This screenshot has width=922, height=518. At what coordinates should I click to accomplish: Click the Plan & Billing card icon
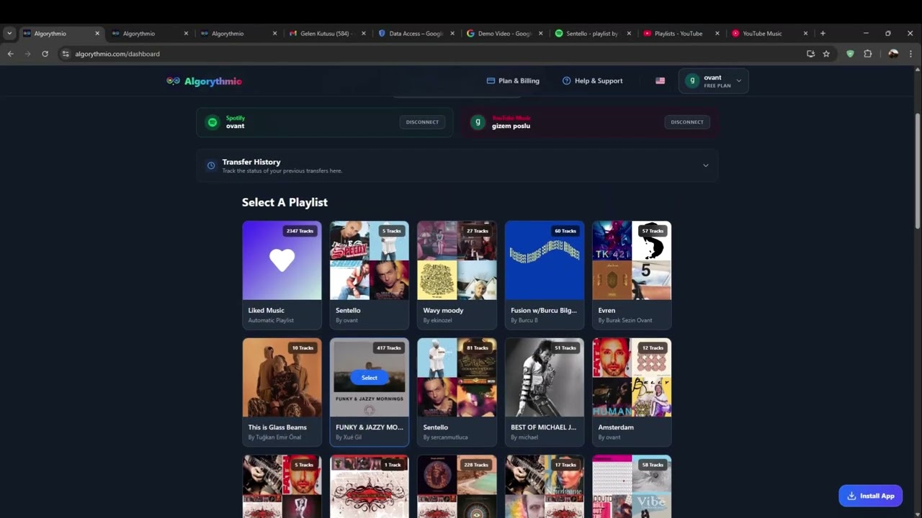491,81
